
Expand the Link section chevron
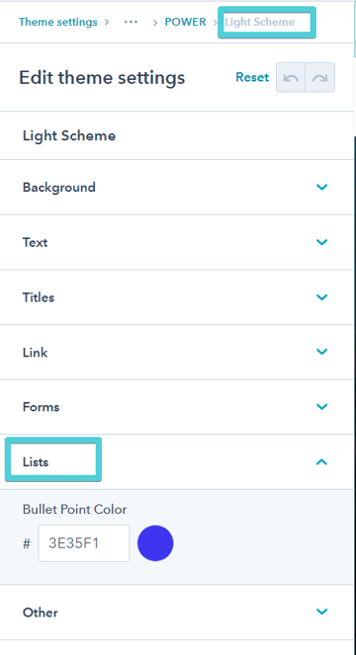pos(321,352)
